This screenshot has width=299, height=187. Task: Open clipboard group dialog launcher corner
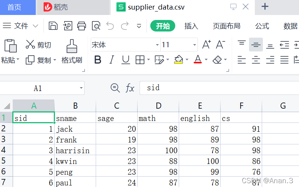(83, 70)
